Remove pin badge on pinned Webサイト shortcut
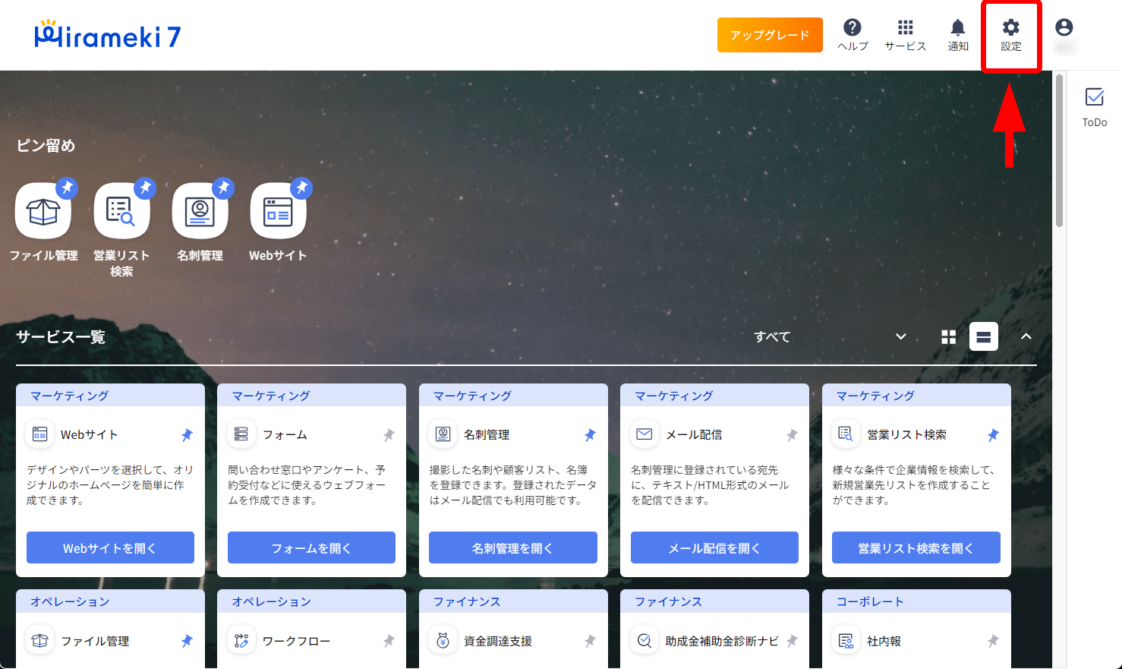1122x669 pixels. pyautogui.click(x=302, y=188)
